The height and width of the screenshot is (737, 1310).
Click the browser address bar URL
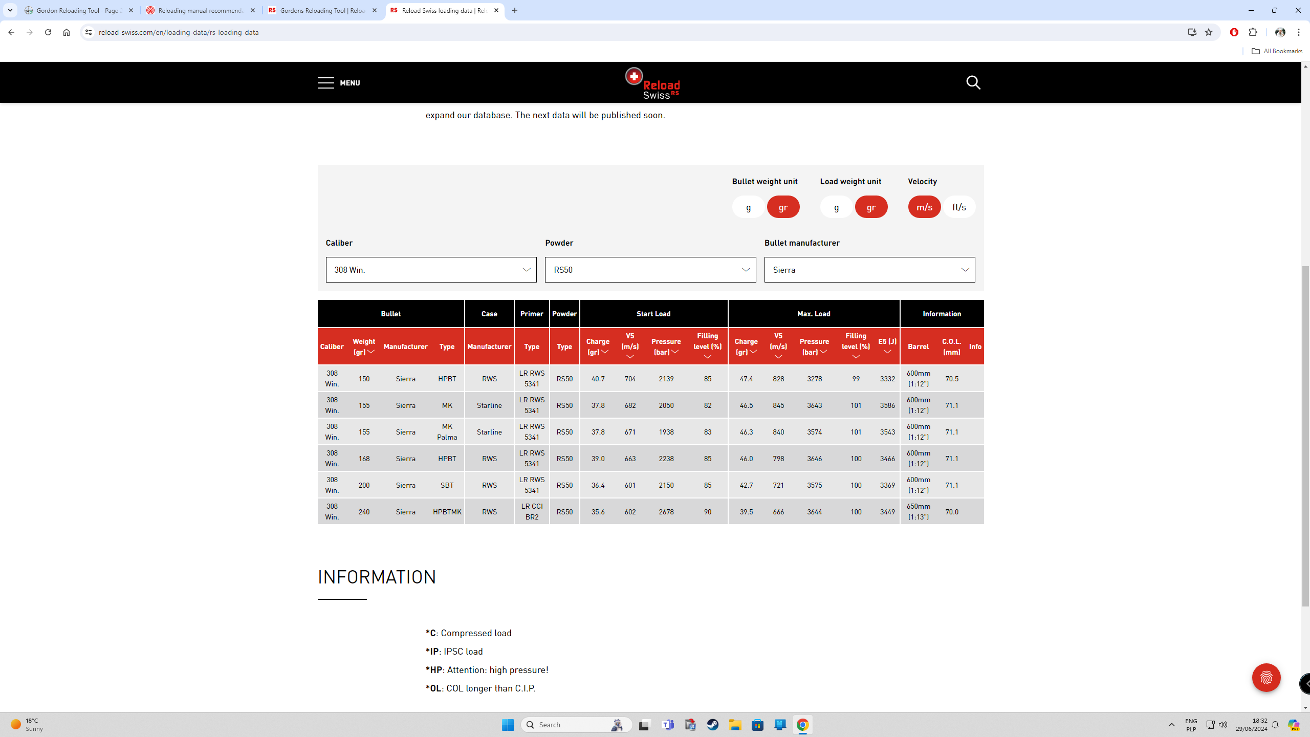(x=179, y=32)
